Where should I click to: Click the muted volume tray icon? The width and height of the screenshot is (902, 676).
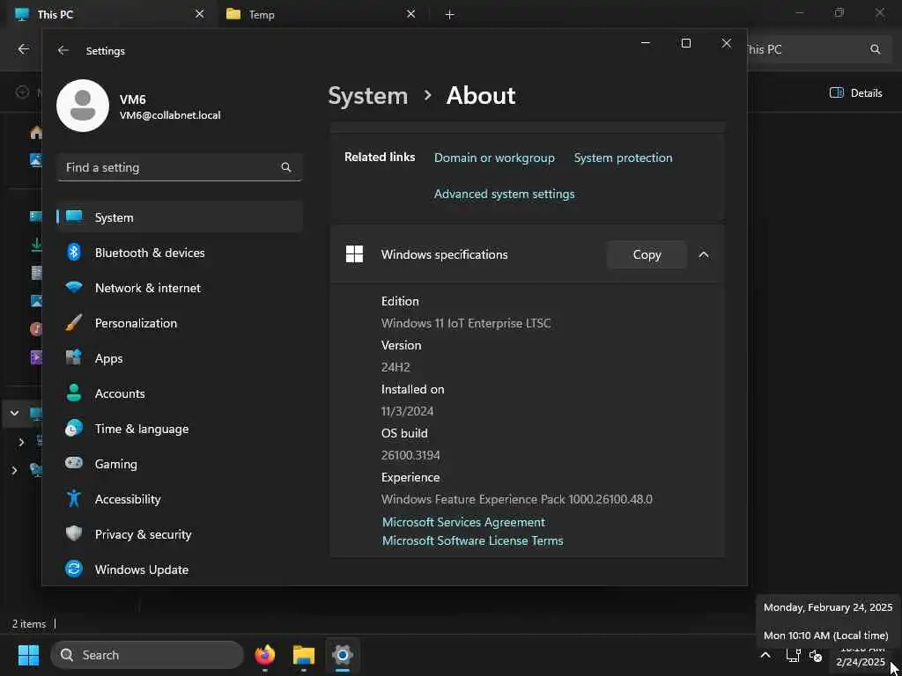(816, 655)
